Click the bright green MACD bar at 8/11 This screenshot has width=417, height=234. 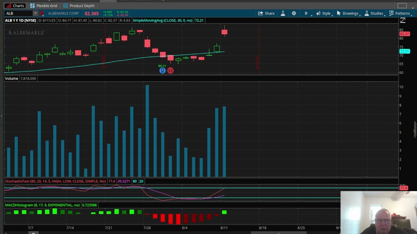pyautogui.click(x=224, y=212)
